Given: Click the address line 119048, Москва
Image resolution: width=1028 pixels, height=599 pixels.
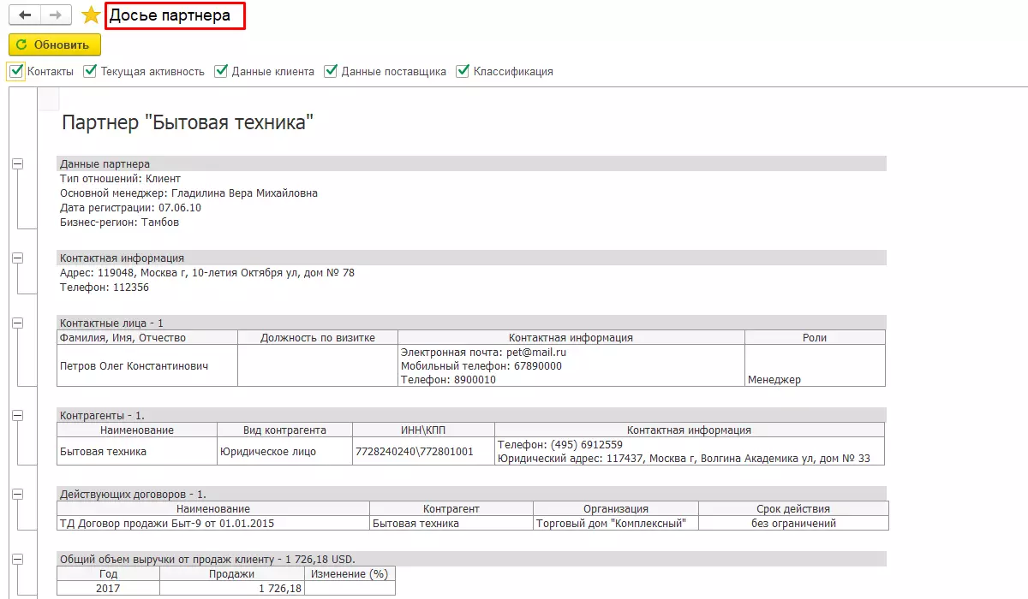Looking at the screenshot, I should (x=207, y=273).
